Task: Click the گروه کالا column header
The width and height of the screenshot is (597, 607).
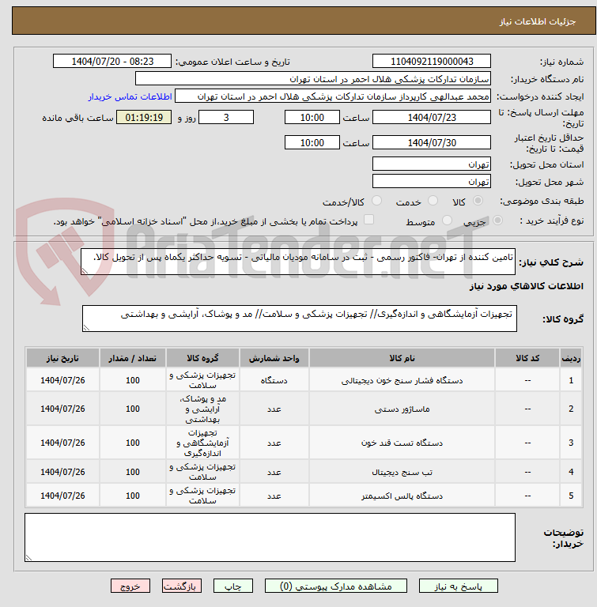Action: 202,358
